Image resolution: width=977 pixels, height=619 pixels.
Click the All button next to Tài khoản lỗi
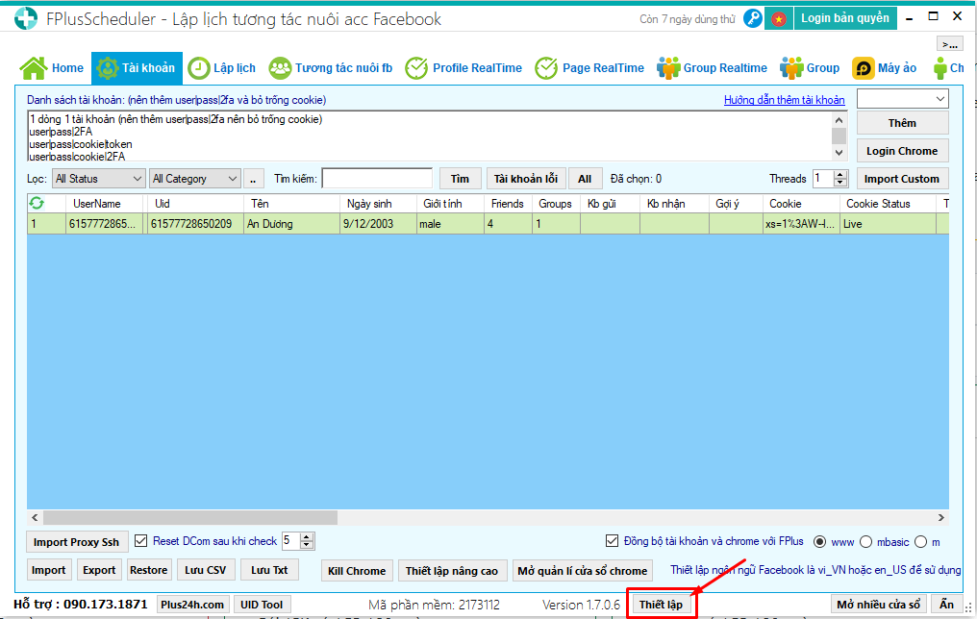tap(585, 179)
